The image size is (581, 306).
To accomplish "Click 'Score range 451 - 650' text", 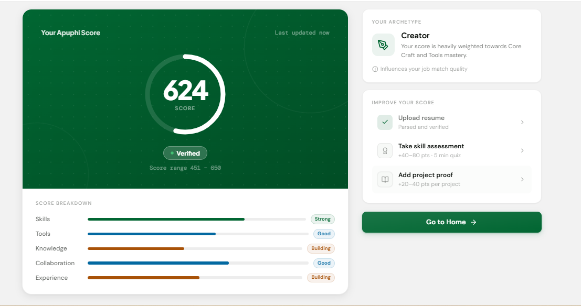I will (x=185, y=168).
